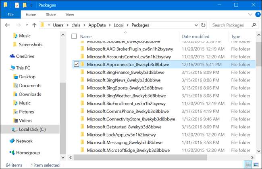
Task: Click the Properties quick access icon in title bar
Action: tap(17, 5)
